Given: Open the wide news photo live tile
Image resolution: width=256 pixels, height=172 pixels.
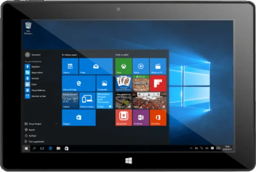Looking at the screenshot, I should tap(149, 100).
